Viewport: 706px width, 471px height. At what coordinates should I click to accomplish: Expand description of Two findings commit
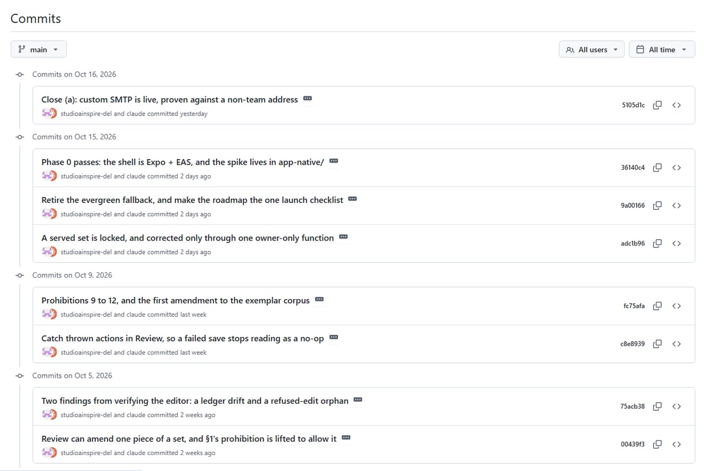click(358, 400)
